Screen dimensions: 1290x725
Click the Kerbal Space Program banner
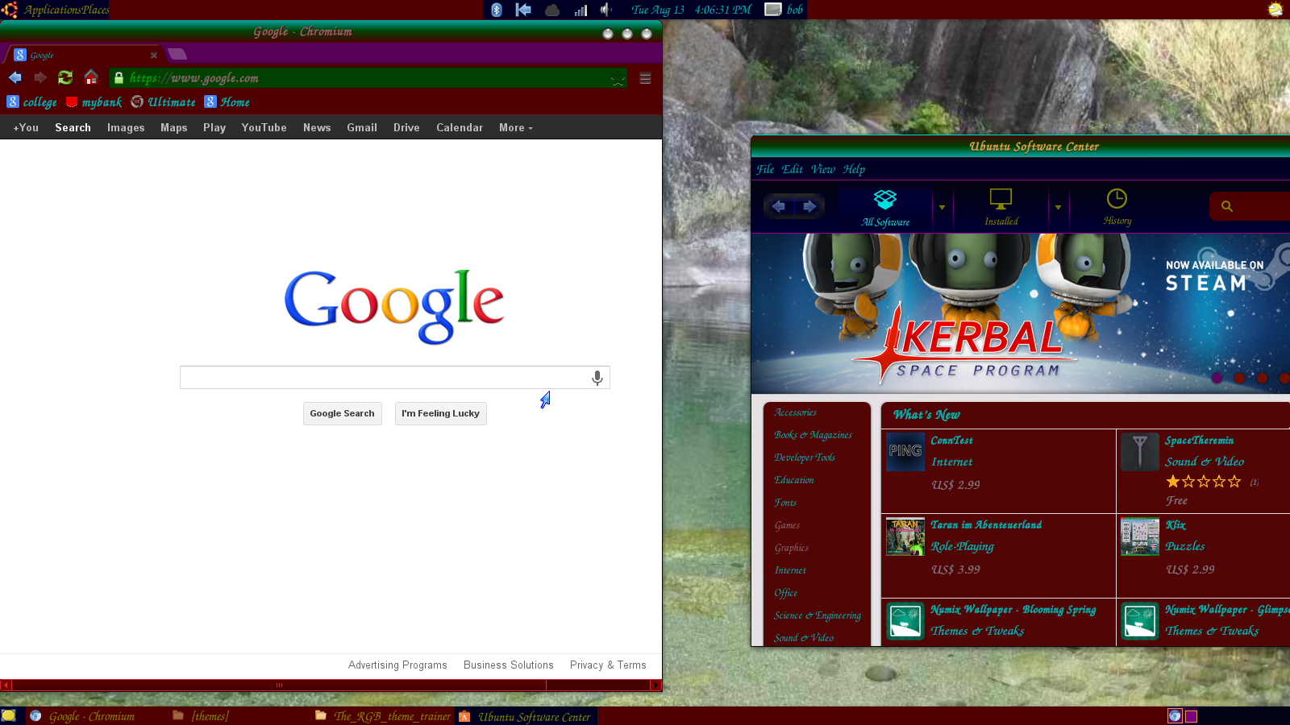pyautogui.click(x=1021, y=313)
